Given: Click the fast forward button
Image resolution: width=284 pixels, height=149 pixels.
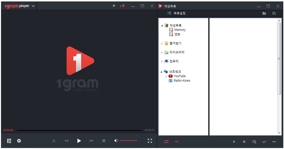Looking at the screenshot, I should pyautogui.click(x=91, y=141).
